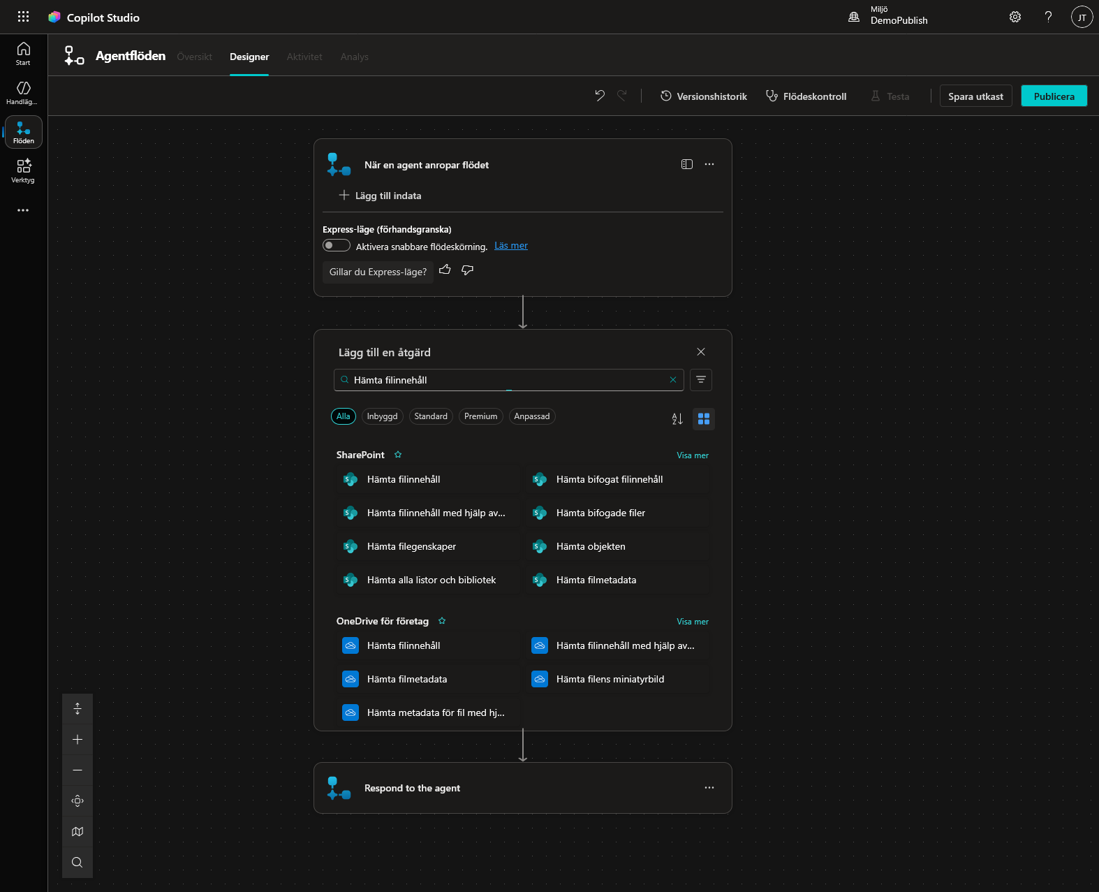Open the JT account avatar
1099x892 pixels.
(x=1082, y=17)
